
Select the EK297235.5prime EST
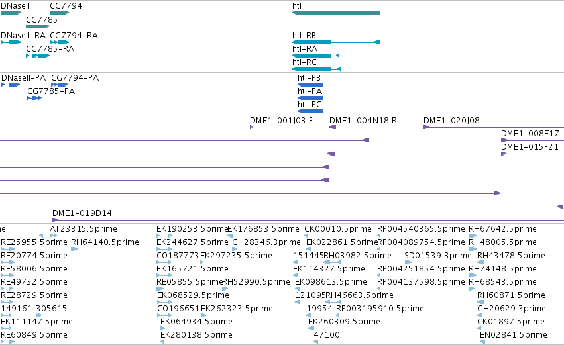[201, 262]
